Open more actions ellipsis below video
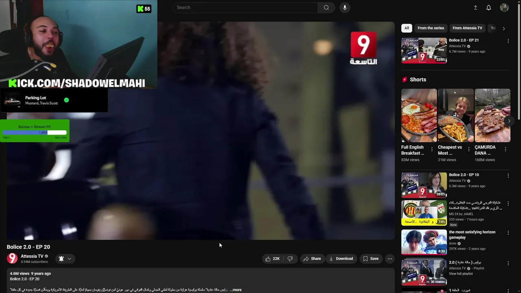 (390, 259)
